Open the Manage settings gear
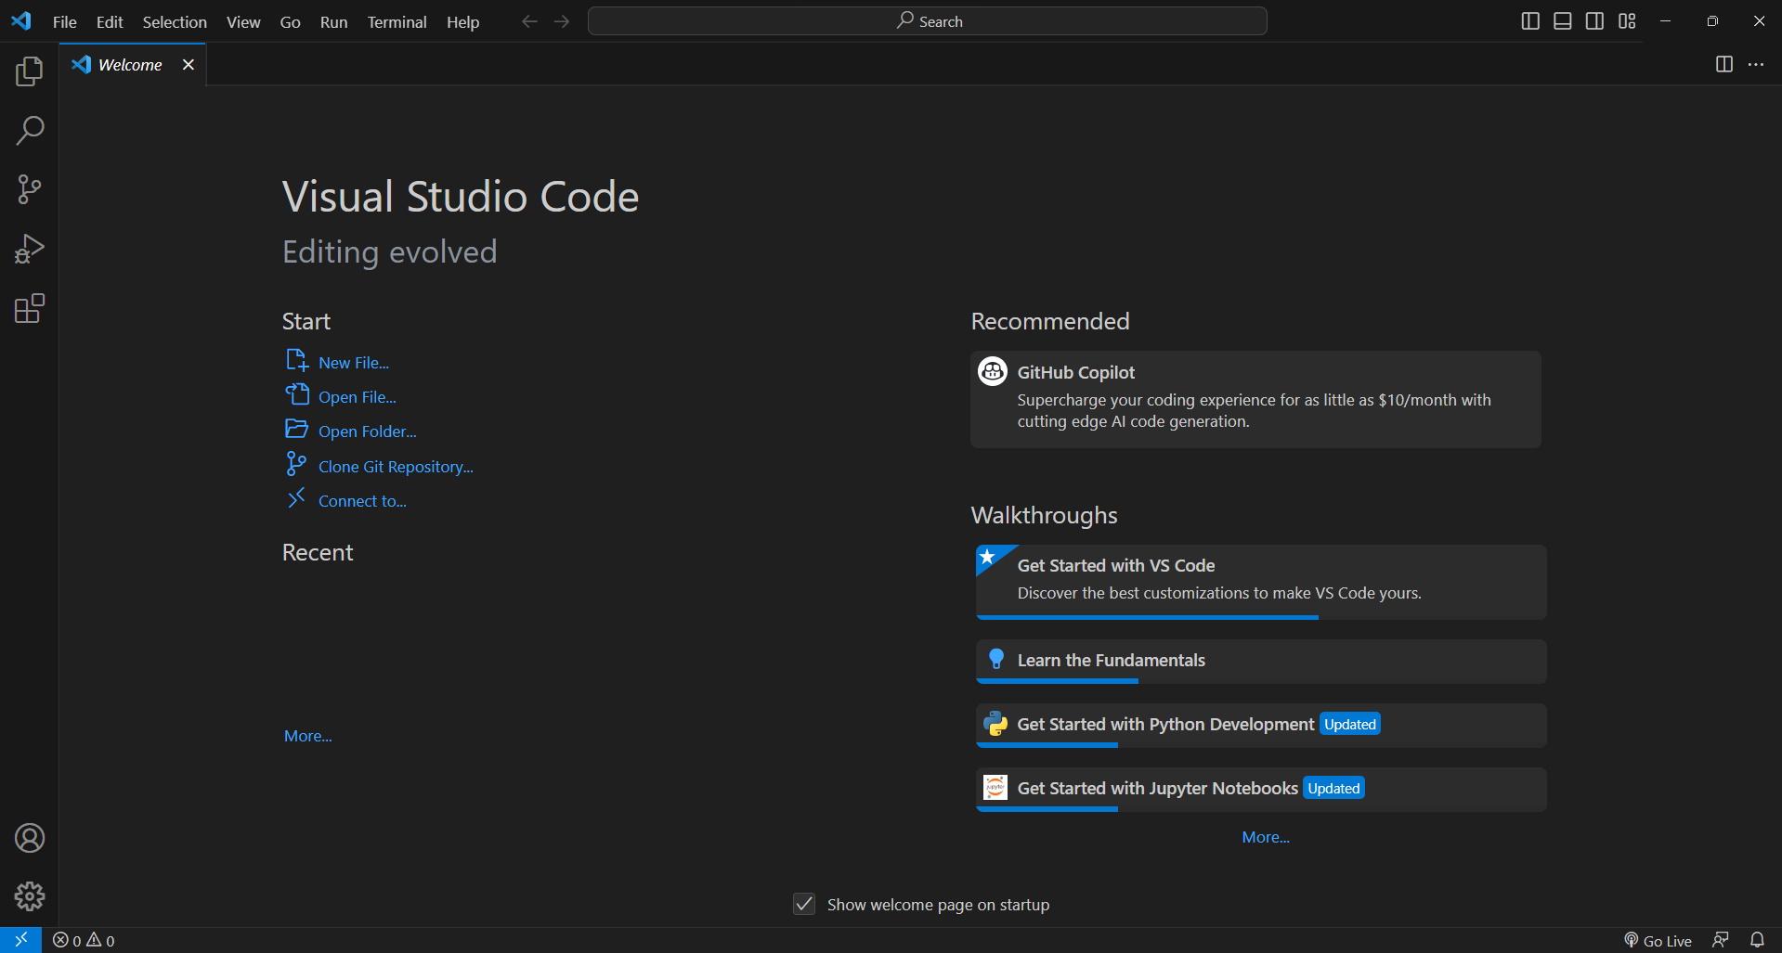 [x=29, y=896]
